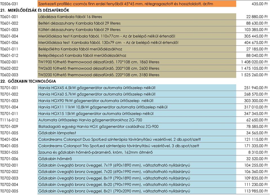
Task: Click code T0601-001
Action: [9, 17]
